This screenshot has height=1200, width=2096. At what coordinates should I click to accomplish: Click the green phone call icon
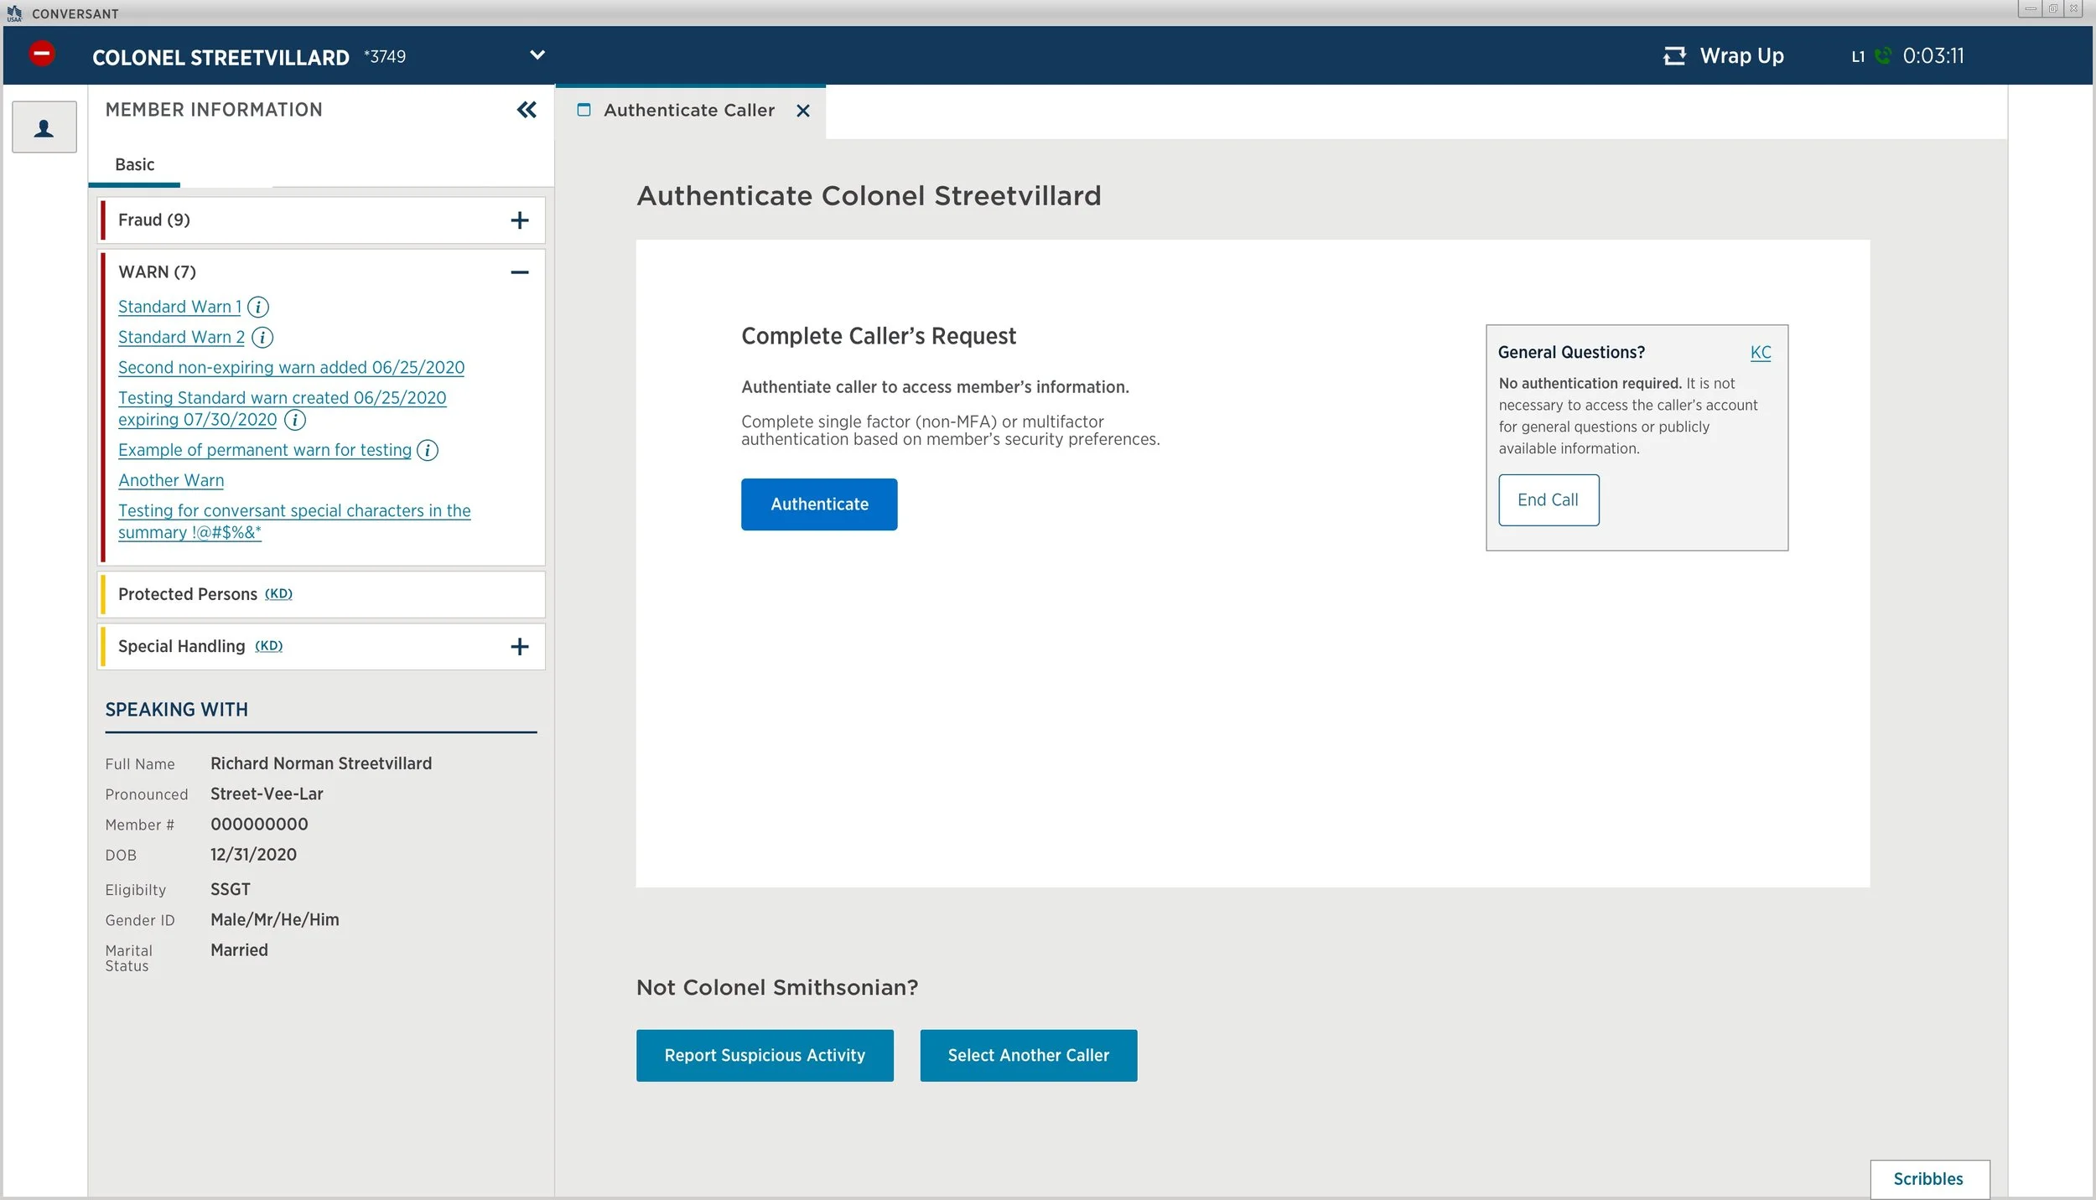(1883, 56)
